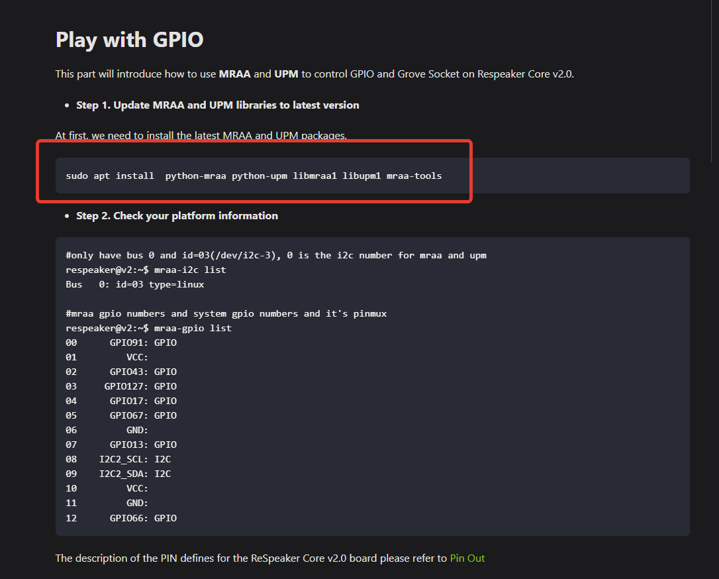The width and height of the screenshot is (719, 579).
Task: Click the '02 GPIO43: GPIO' row
Action: 121,372
